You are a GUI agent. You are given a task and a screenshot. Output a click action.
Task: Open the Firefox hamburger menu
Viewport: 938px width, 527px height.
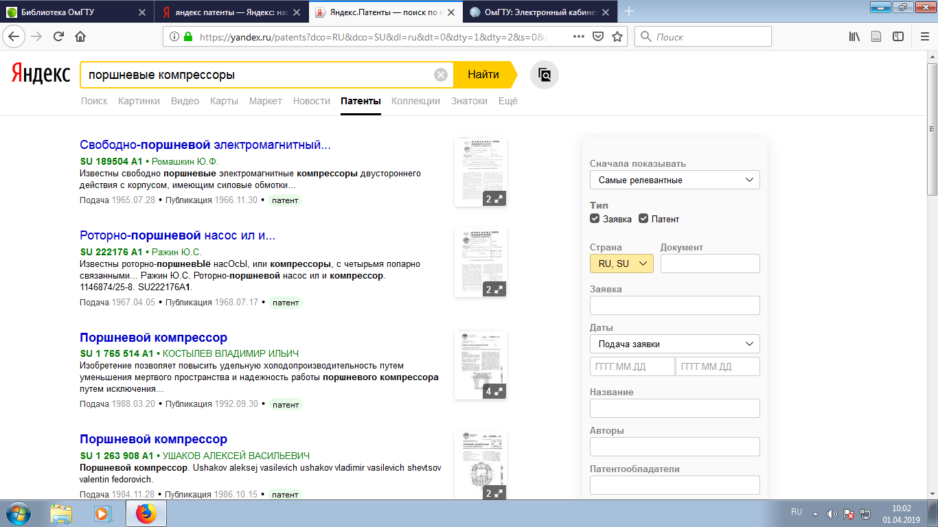point(921,36)
